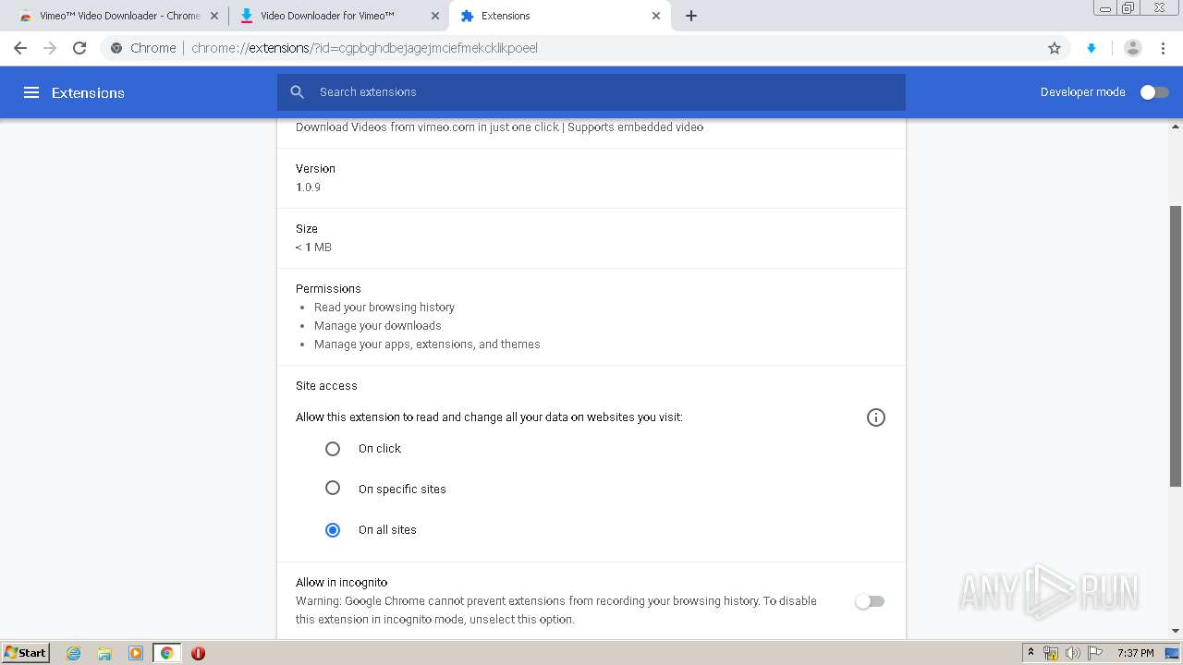Screen dimensions: 1183x665
Task: Focus the Search extensions field
Action: tap(591, 92)
